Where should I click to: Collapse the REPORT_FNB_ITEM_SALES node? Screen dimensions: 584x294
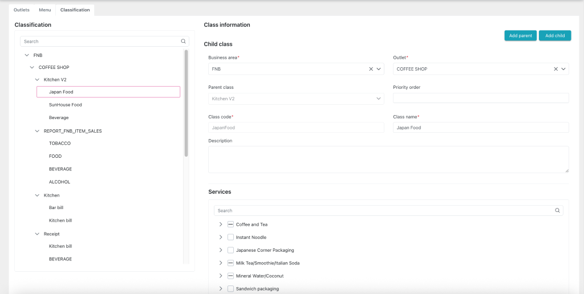click(37, 131)
